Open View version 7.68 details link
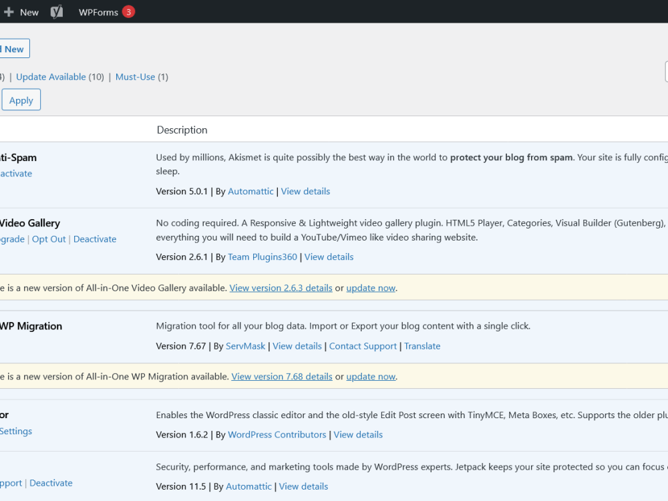 [x=282, y=377]
